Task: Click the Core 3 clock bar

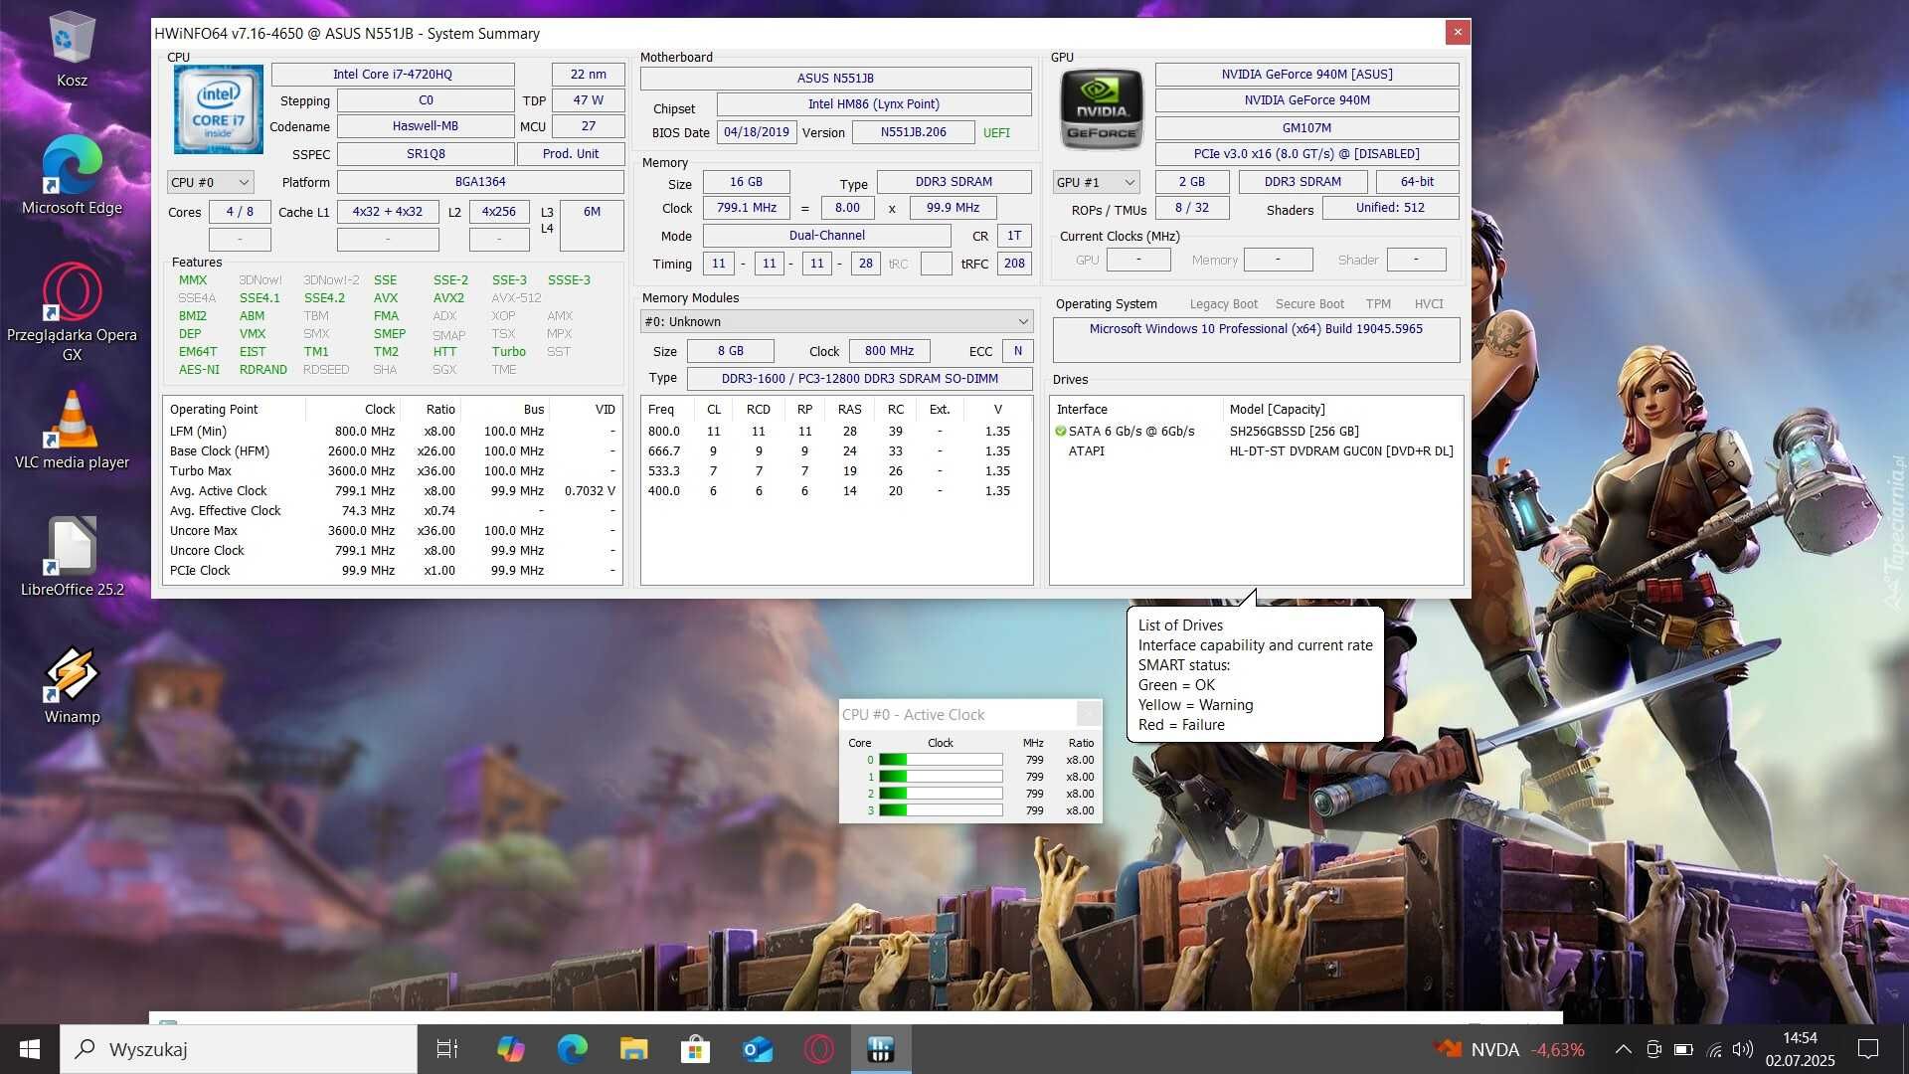Action: (941, 810)
